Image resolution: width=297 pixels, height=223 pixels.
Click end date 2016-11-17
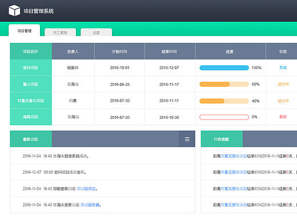point(169,84)
